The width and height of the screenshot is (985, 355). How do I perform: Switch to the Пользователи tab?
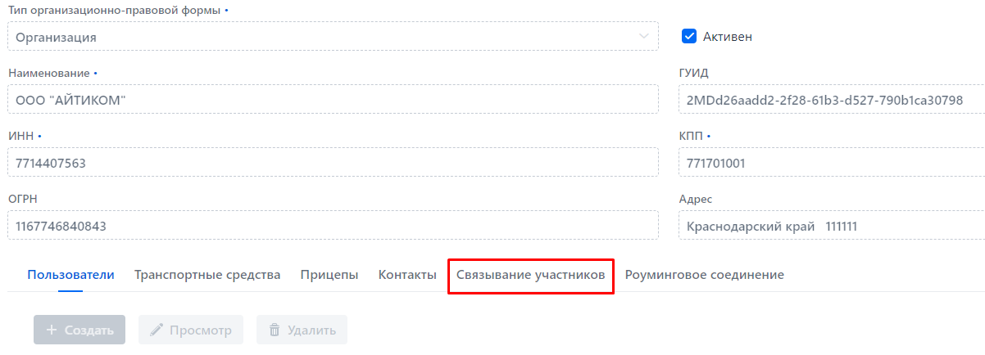pyautogui.click(x=70, y=275)
